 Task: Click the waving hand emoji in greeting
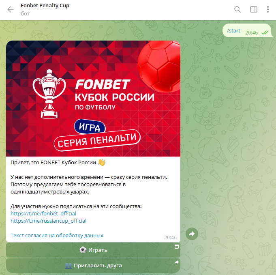[x=101, y=162]
